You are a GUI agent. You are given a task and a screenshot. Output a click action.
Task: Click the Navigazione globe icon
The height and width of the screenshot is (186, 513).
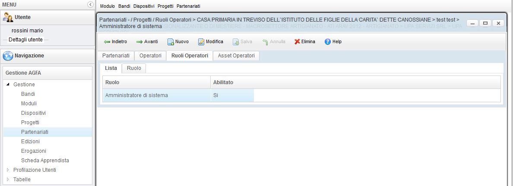(x=8, y=56)
